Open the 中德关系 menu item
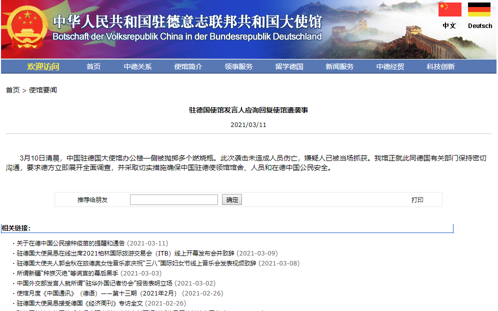The height and width of the screenshot is (311, 498). (x=137, y=66)
